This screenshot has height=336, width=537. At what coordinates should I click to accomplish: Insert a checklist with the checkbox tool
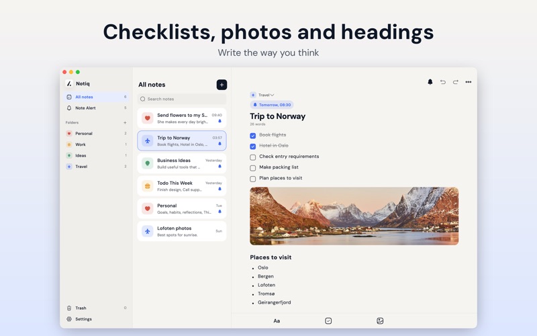pos(328,321)
